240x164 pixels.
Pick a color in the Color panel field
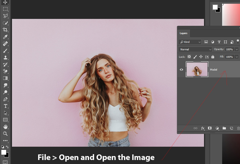(x=231, y=15)
